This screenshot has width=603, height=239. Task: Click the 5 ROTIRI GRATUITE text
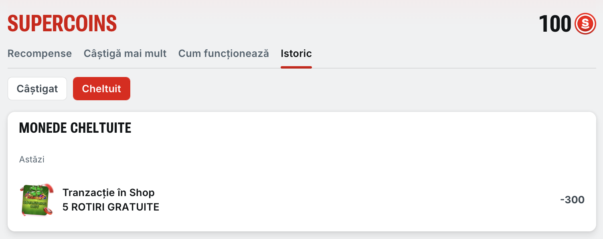coord(111,207)
